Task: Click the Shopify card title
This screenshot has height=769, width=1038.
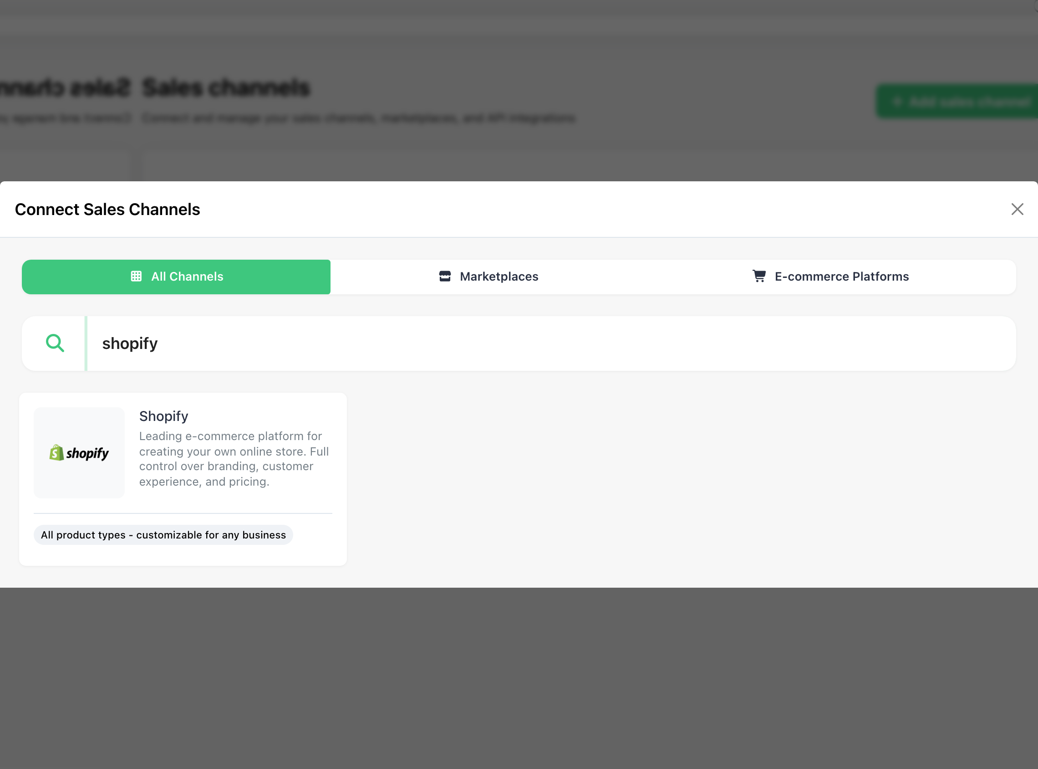Action: coord(164,415)
